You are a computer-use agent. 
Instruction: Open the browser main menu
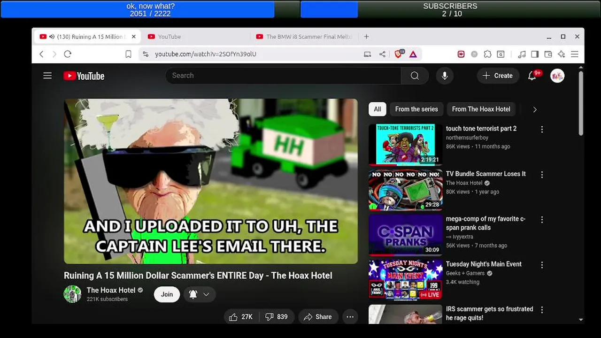[574, 54]
